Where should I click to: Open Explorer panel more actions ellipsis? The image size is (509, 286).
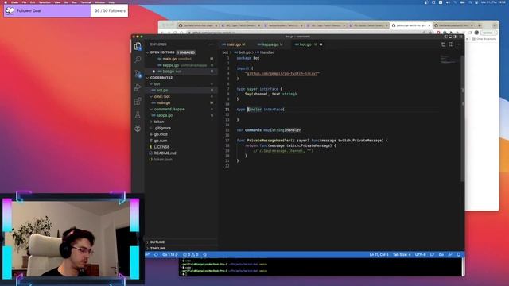pyautogui.click(x=212, y=44)
